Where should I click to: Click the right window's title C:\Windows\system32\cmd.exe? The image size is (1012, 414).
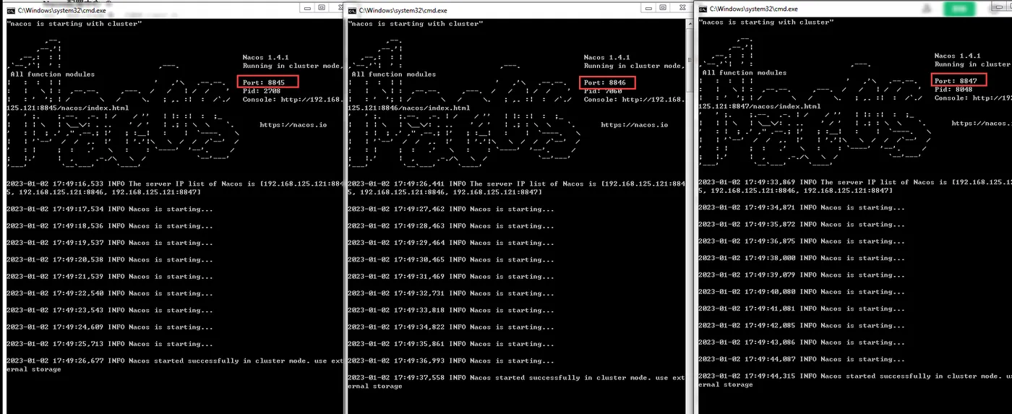[753, 9]
